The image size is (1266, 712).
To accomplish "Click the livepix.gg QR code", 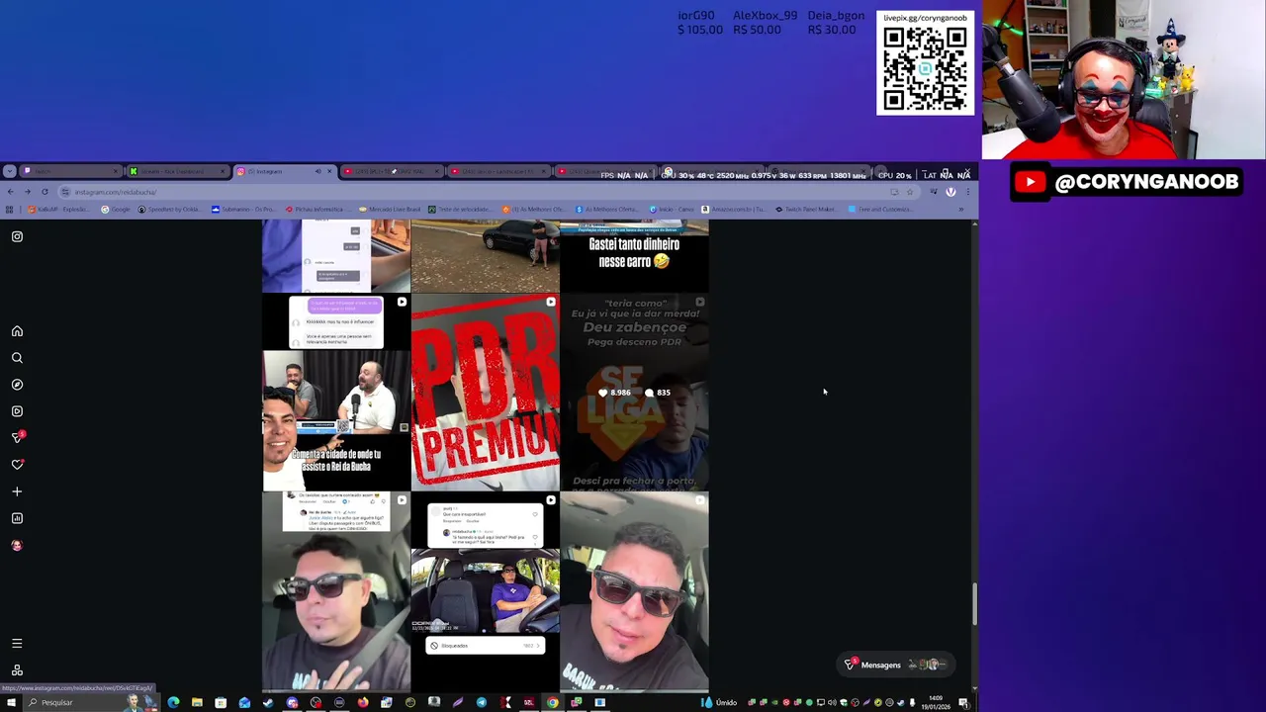I will (925, 69).
